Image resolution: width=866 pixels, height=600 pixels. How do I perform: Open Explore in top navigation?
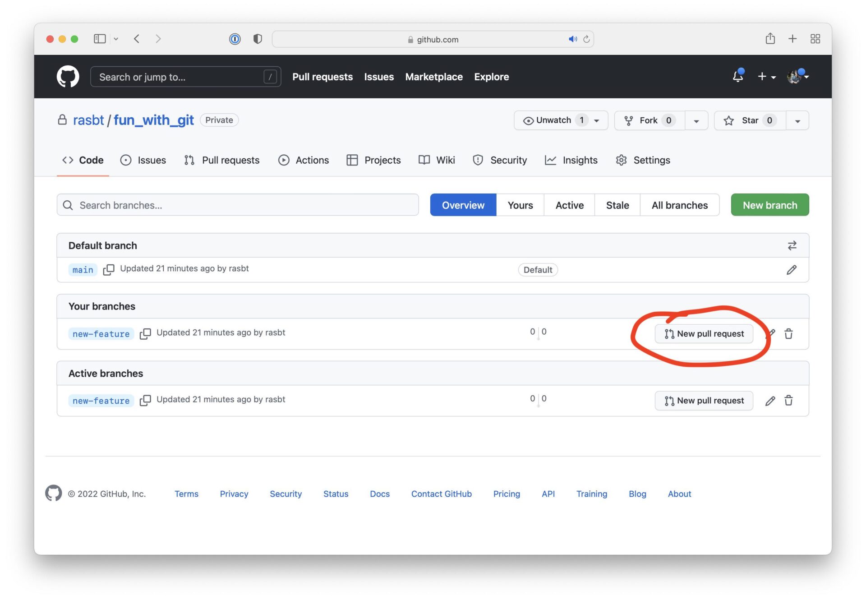coord(491,77)
